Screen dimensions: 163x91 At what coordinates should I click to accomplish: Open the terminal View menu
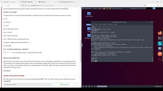100,24
